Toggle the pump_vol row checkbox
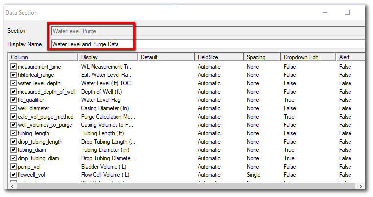The height and width of the screenshot is (197, 373). coord(14,167)
